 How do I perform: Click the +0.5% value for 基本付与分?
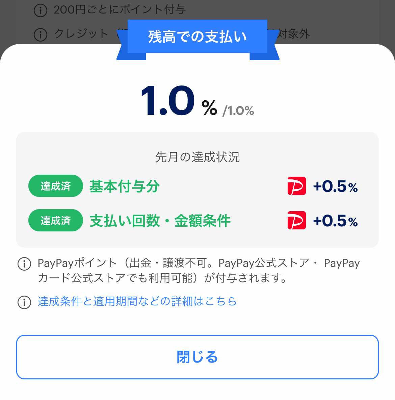click(x=335, y=186)
